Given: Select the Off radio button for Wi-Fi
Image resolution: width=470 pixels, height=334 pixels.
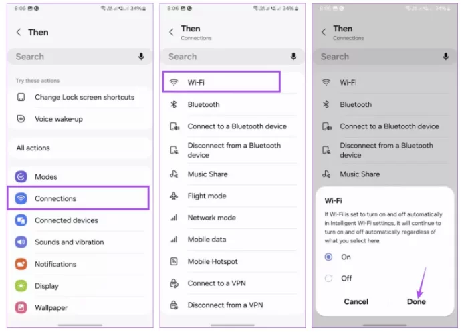Looking at the screenshot, I should tap(328, 278).
